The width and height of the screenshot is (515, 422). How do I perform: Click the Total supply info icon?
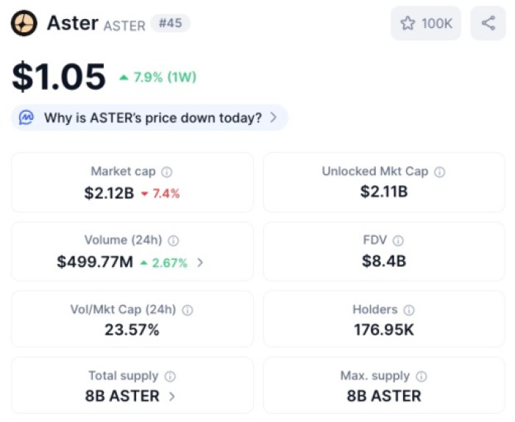(x=170, y=376)
